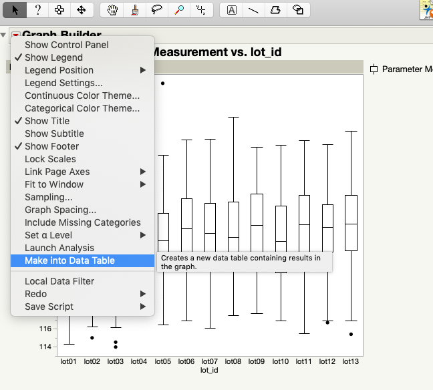Open Categorical Color Theme dialog
Image resolution: width=433 pixels, height=390 pixels.
tap(82, 108)
